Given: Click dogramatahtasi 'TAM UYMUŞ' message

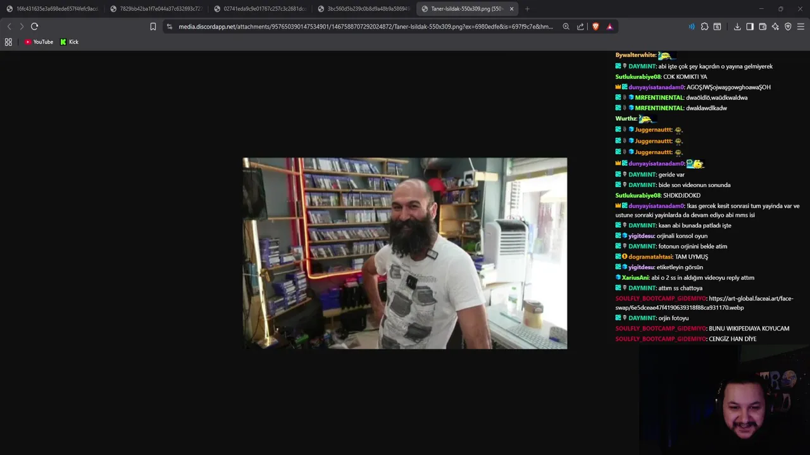Looking at the screenshot, I should point(691,257).
